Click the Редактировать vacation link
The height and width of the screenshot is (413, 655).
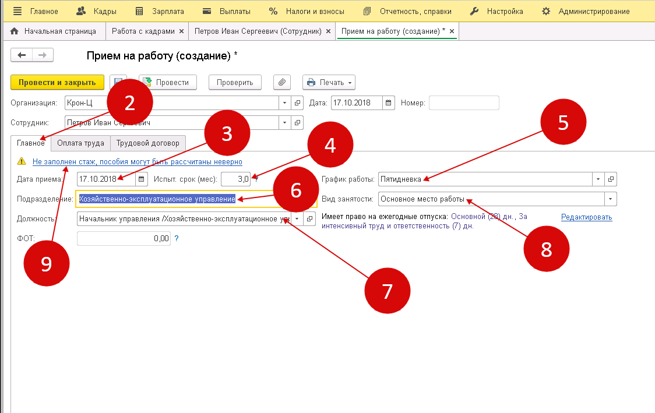point(586,217)
